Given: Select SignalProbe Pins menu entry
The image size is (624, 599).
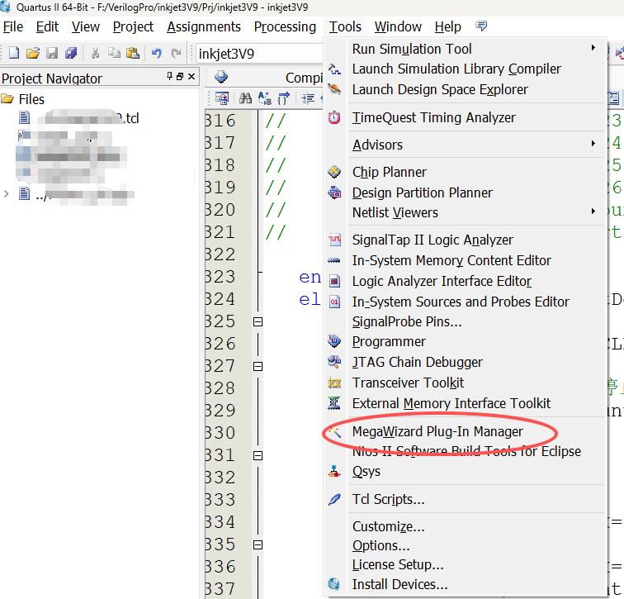Looking at the screenshot, I should tap(407, 321).
